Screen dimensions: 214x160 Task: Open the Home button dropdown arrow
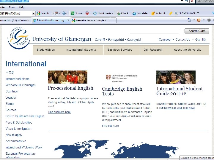194,20
